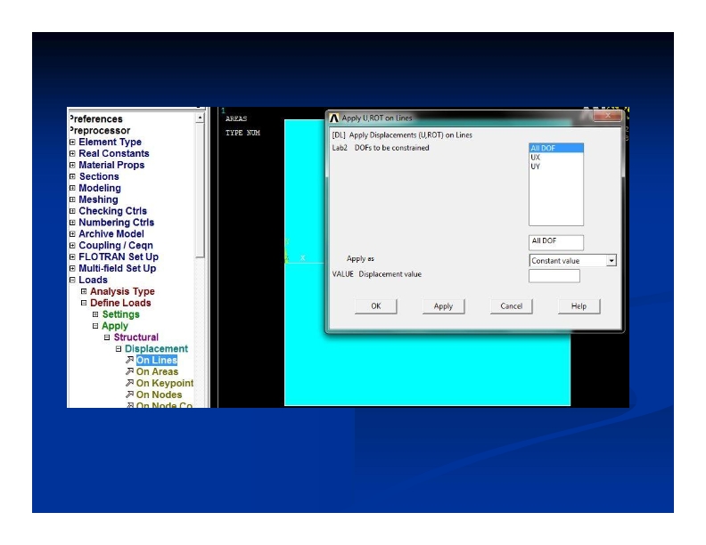706x545 pixels.
Task: Expand Analysis Type under Loads
Action: tap(84, 292)
